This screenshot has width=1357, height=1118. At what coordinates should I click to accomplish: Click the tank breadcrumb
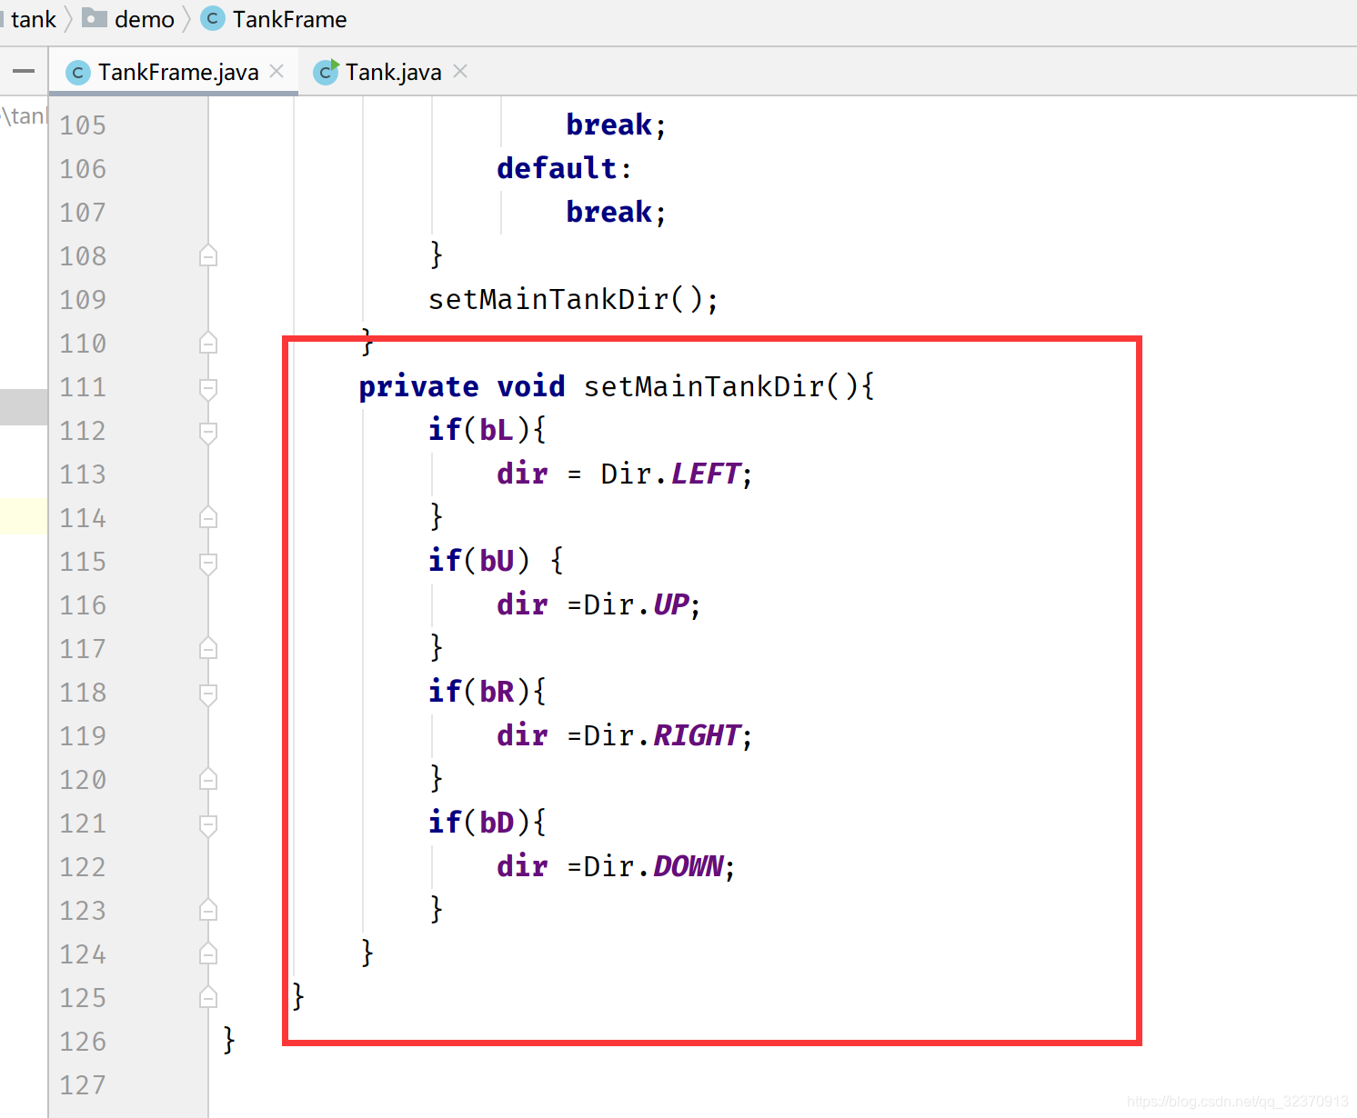33,19
